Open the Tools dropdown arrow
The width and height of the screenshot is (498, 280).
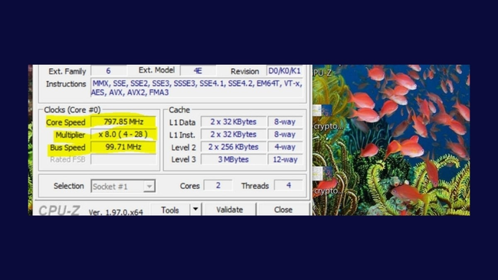[x=195, y=210]
